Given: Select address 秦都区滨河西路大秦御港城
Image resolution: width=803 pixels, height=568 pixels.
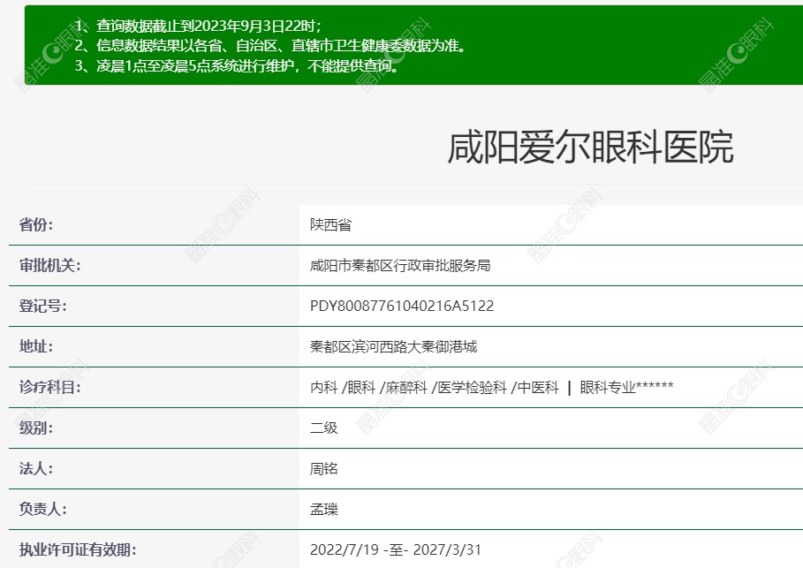Looking at the screenshot, I should 393,347.
